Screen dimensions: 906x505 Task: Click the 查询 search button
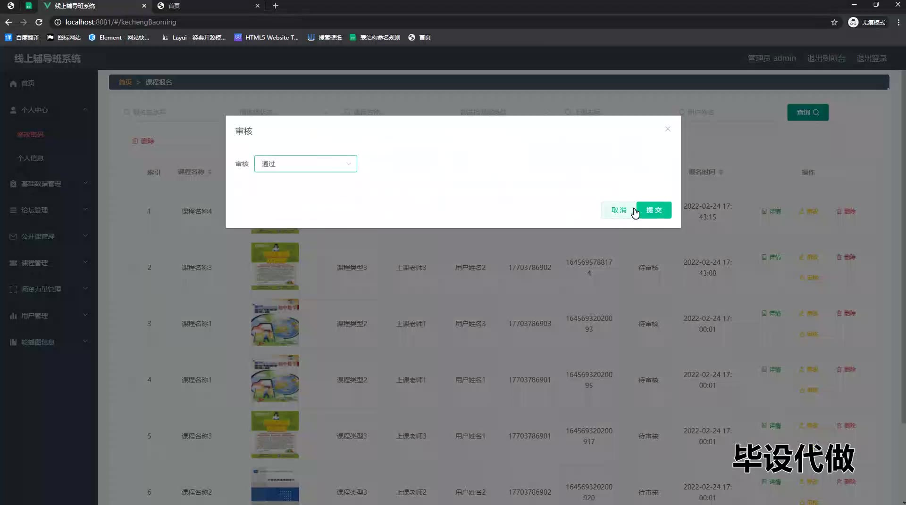click(x=808, y=112)
